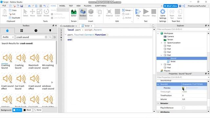Viewport: 210px width, 118px height.
Task: Activate the Select tool
Action: 26,13
